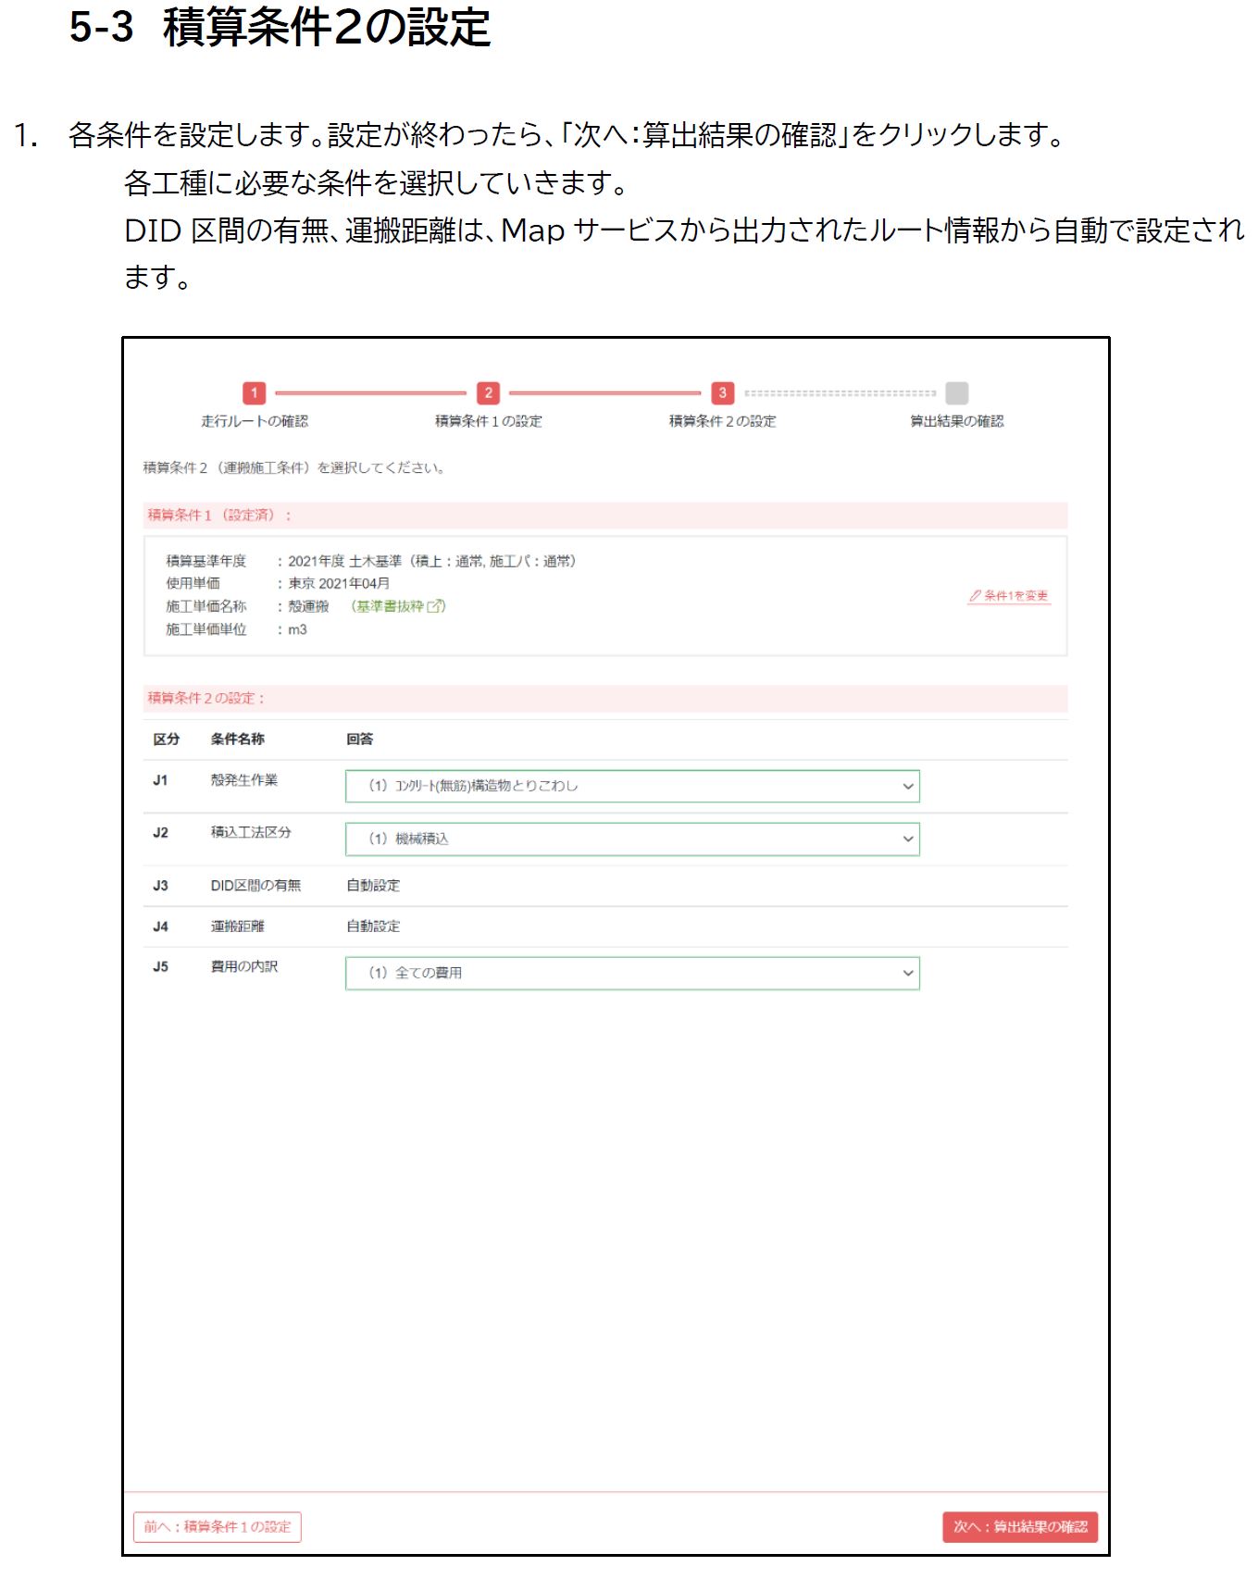Click the 条件名称 column header

237,740
